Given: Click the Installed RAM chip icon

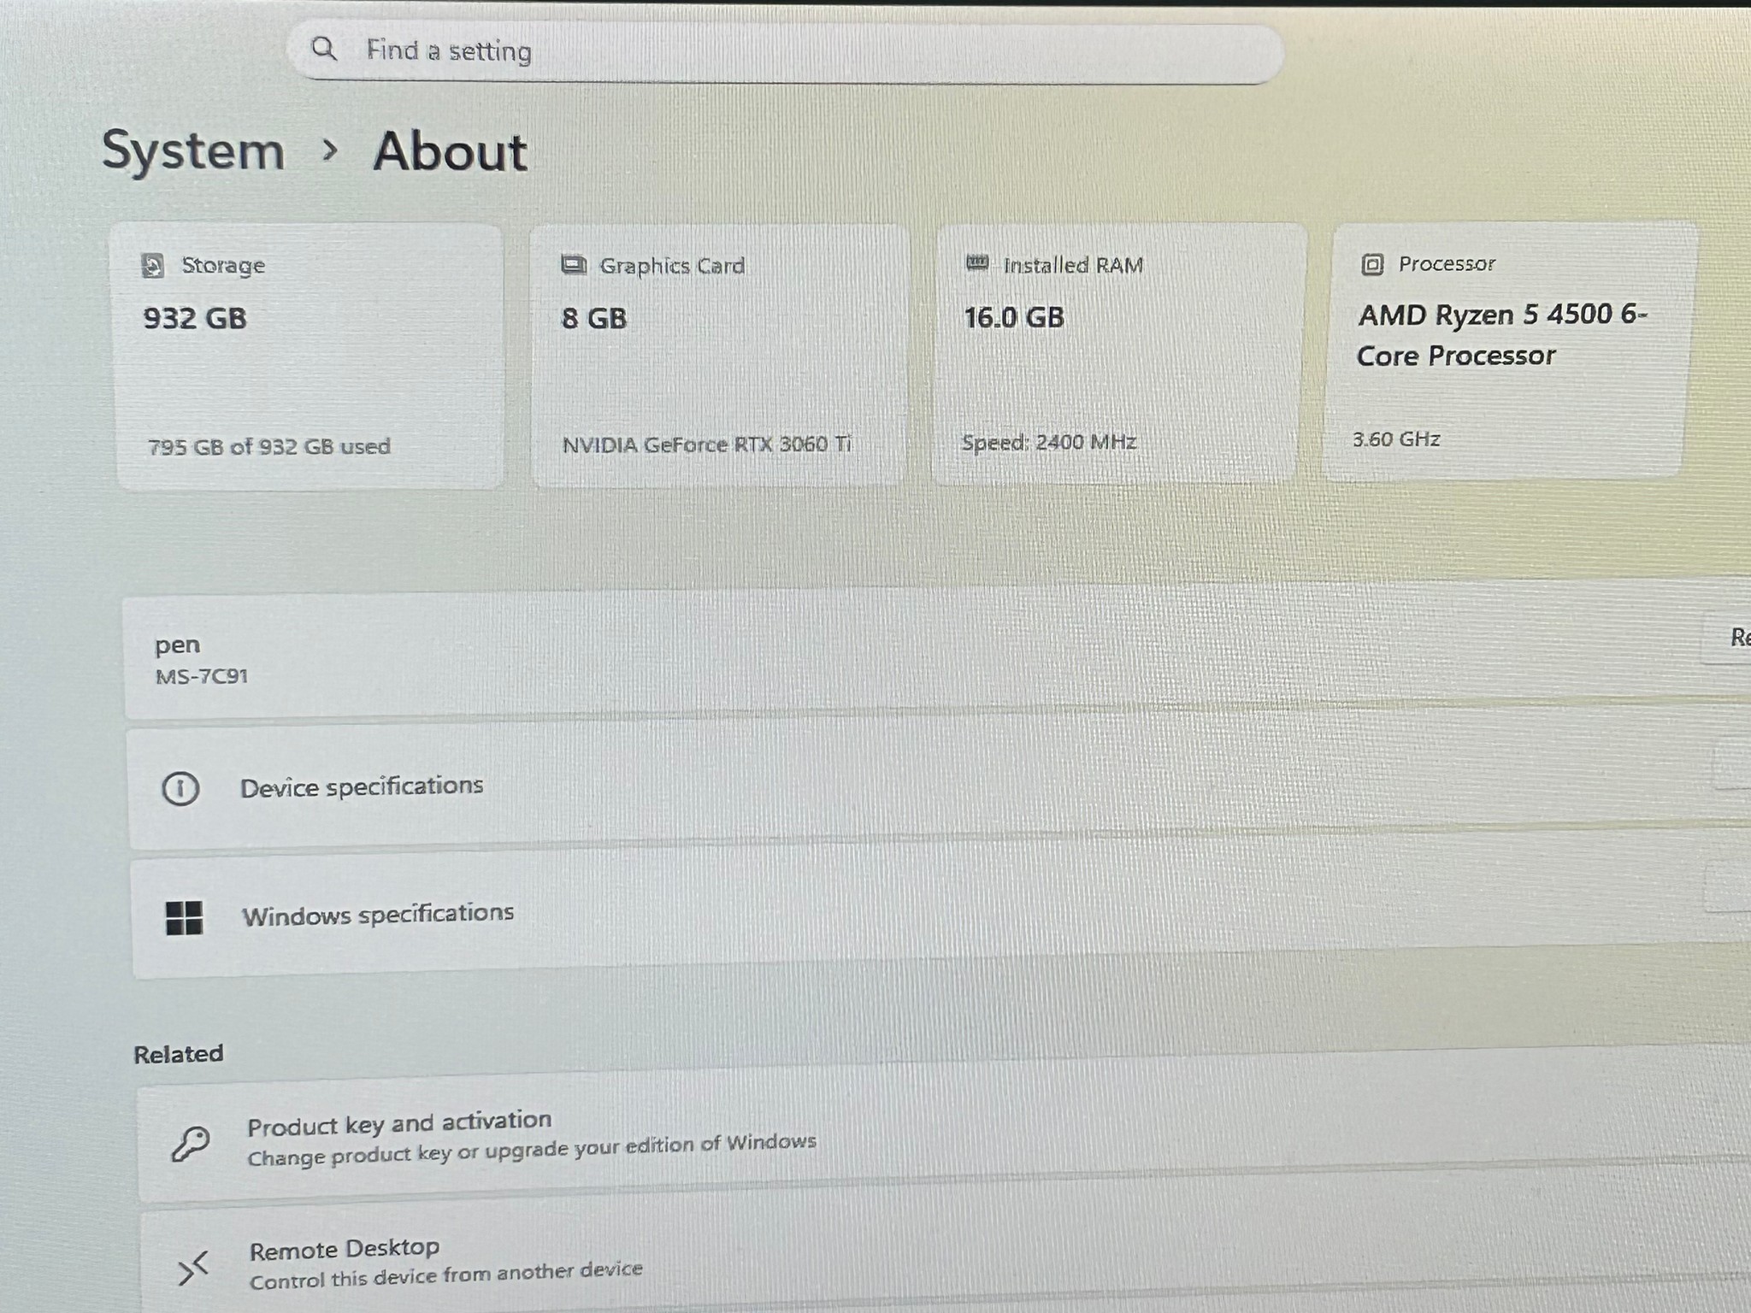Looking at the screenshot, I should [977, 262].
